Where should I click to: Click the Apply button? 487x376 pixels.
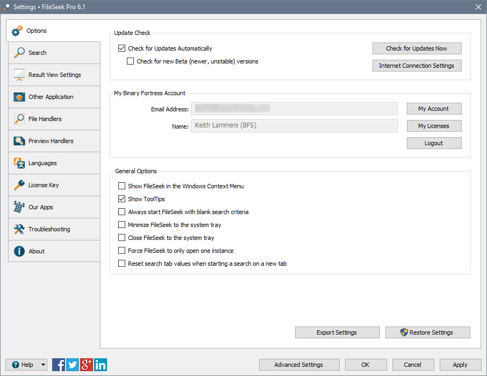(460, 365)
